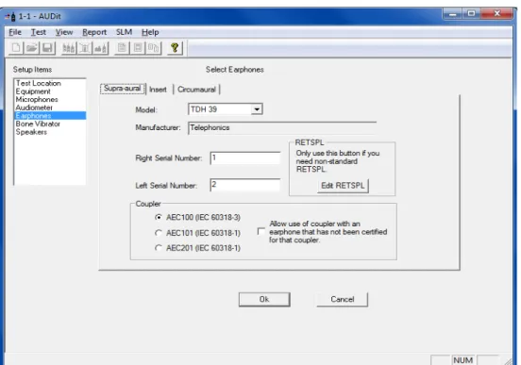Open the View menu

(64, 32)
